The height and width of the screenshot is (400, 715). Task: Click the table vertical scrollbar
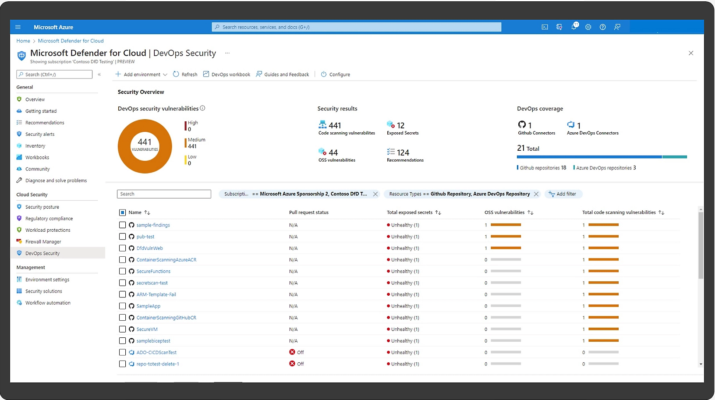coord(701,245)
